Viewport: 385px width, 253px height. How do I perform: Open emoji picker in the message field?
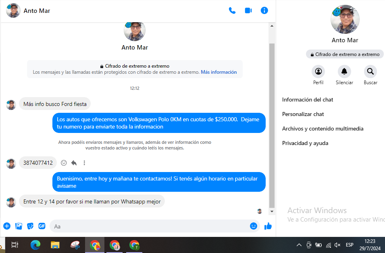click(x=253, y=226)
